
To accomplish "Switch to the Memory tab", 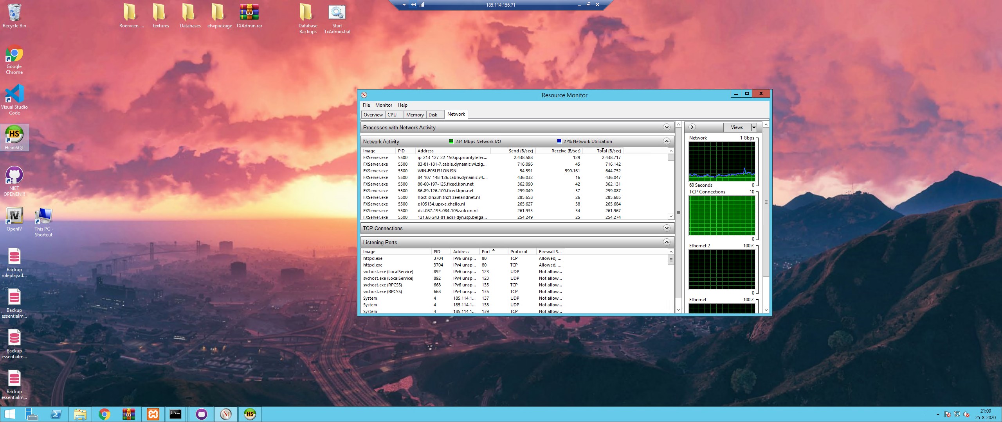I will 414,114.
